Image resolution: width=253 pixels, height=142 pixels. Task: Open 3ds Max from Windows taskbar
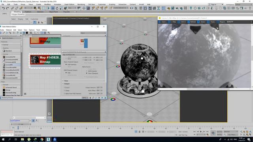tap(48, 139)
